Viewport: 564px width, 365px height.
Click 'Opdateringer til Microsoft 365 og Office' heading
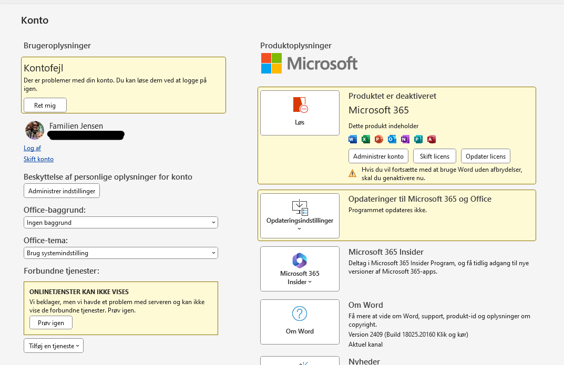(420, 199)
